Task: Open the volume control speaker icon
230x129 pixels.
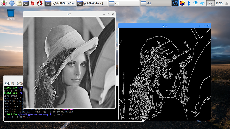Action: [x=202, y=3]
